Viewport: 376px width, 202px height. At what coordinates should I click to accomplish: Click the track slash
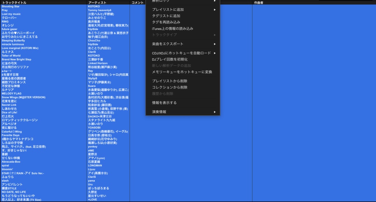(x=5, y=181)
